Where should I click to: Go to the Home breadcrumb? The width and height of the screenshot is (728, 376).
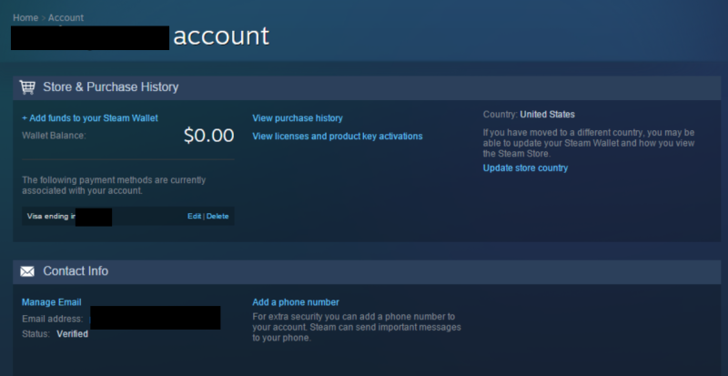[25, 17]
